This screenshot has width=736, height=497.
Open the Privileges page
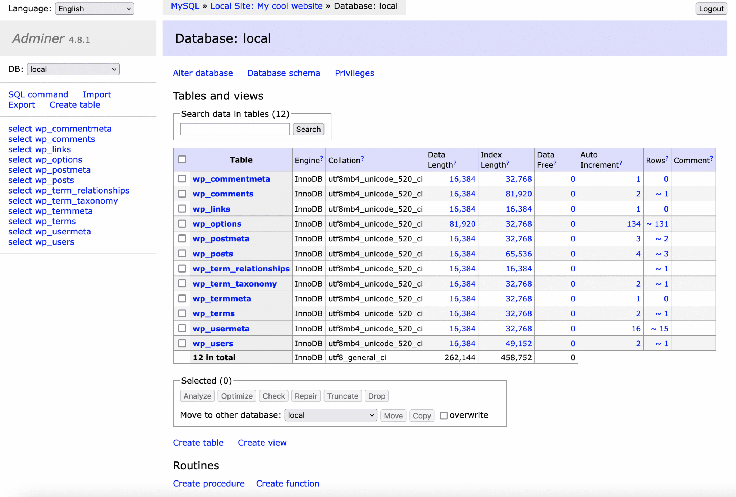coord(354,73)
